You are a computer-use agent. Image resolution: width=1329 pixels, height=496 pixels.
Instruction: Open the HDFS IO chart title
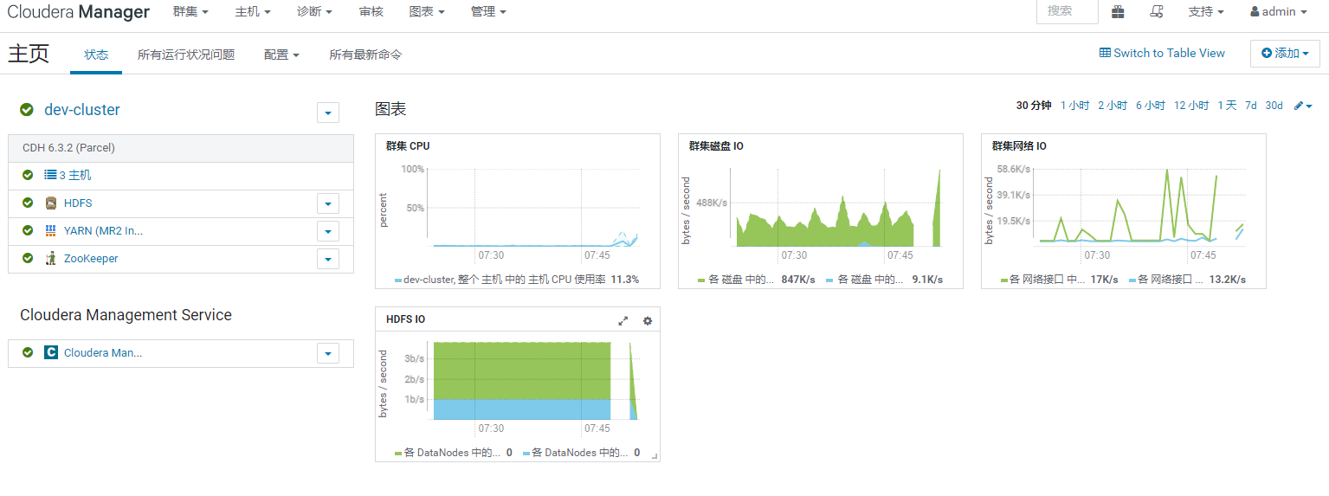(405, 319)
